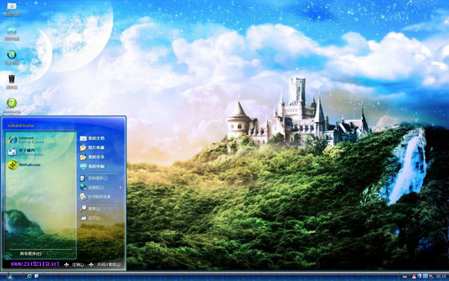The width and height of the screenshot is (449, 281).
Task: Select 我的音乐 (My Music) in Start menu
Action: (x=92, y=157)
